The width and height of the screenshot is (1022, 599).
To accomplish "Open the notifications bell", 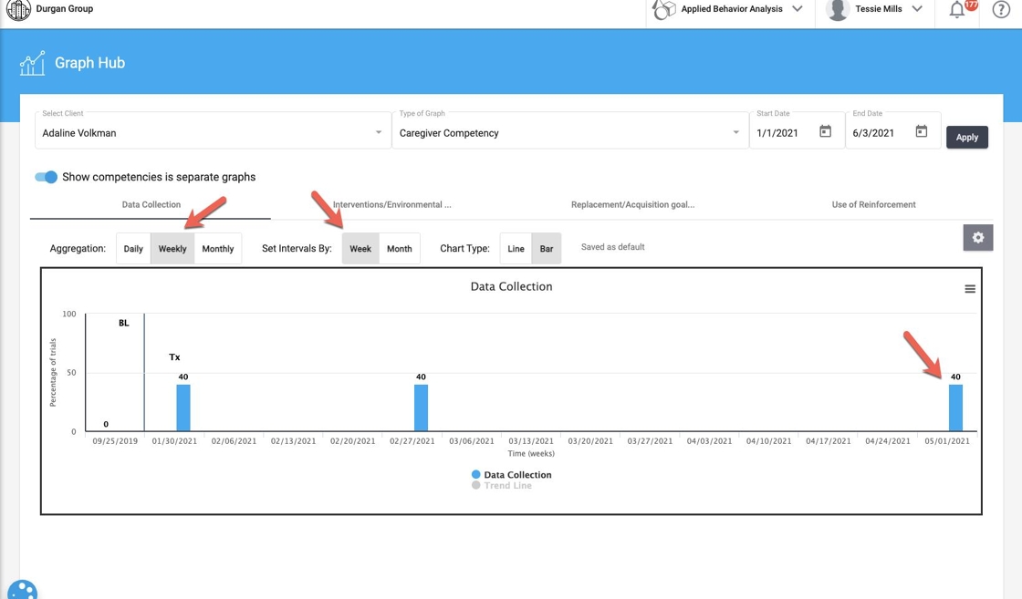I will (x=956, y=10).
